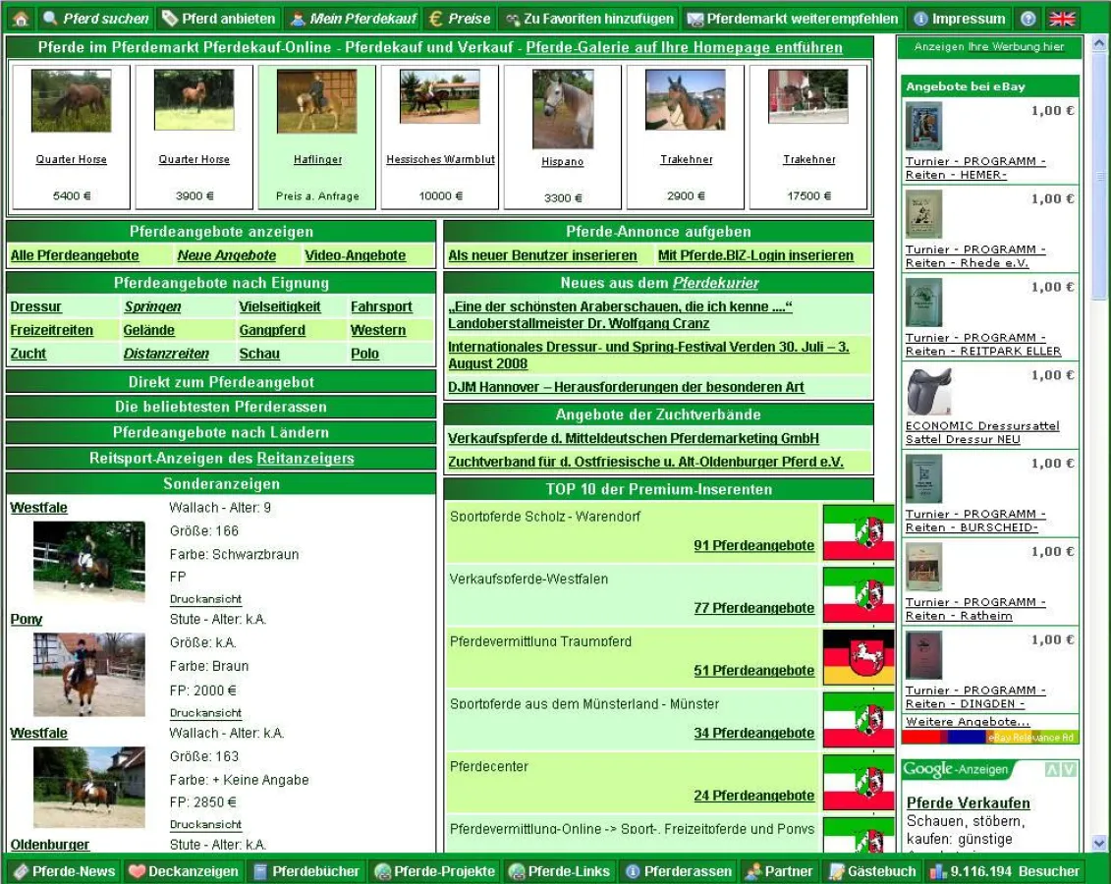Open the Dressur horse offers link

(x=36, y=307)
